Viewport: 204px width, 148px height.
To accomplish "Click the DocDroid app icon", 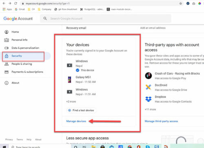I will pyautogui.click(x=149, y=87).
